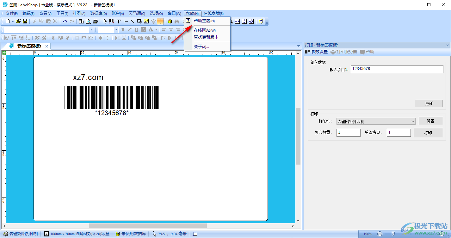The height and width of the screenshot is (238, 451).
Task: Open font color dropdown arrow
Action: (156, 30)
